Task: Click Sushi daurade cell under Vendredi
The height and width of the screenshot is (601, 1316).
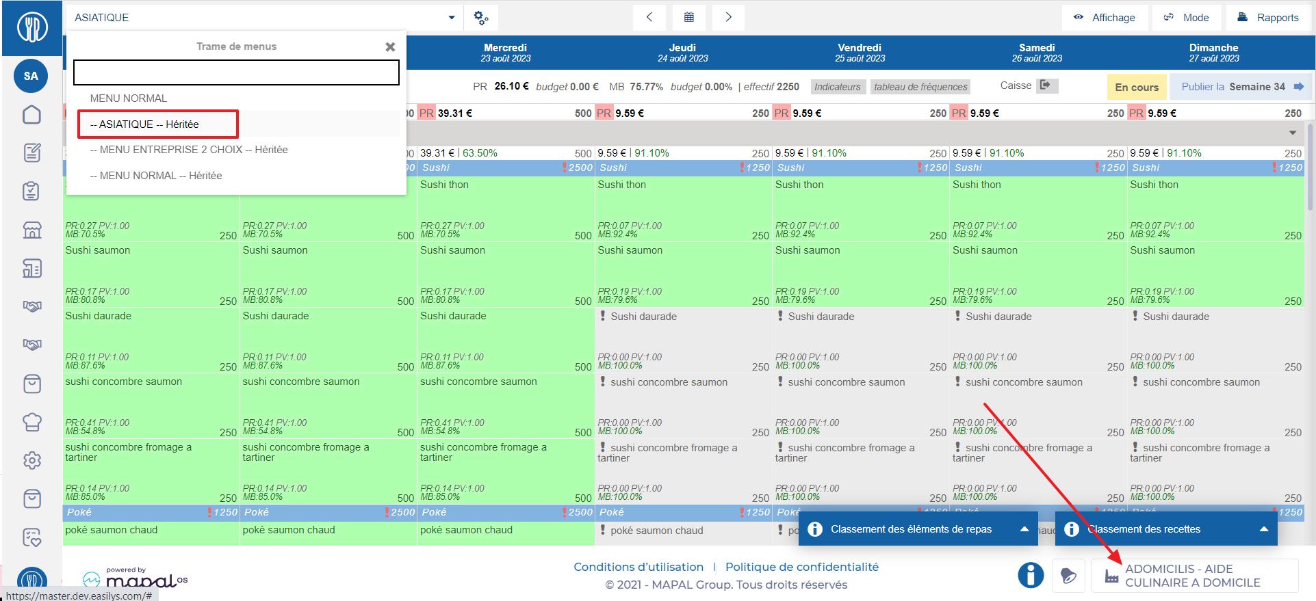Action: coord(861,340)
